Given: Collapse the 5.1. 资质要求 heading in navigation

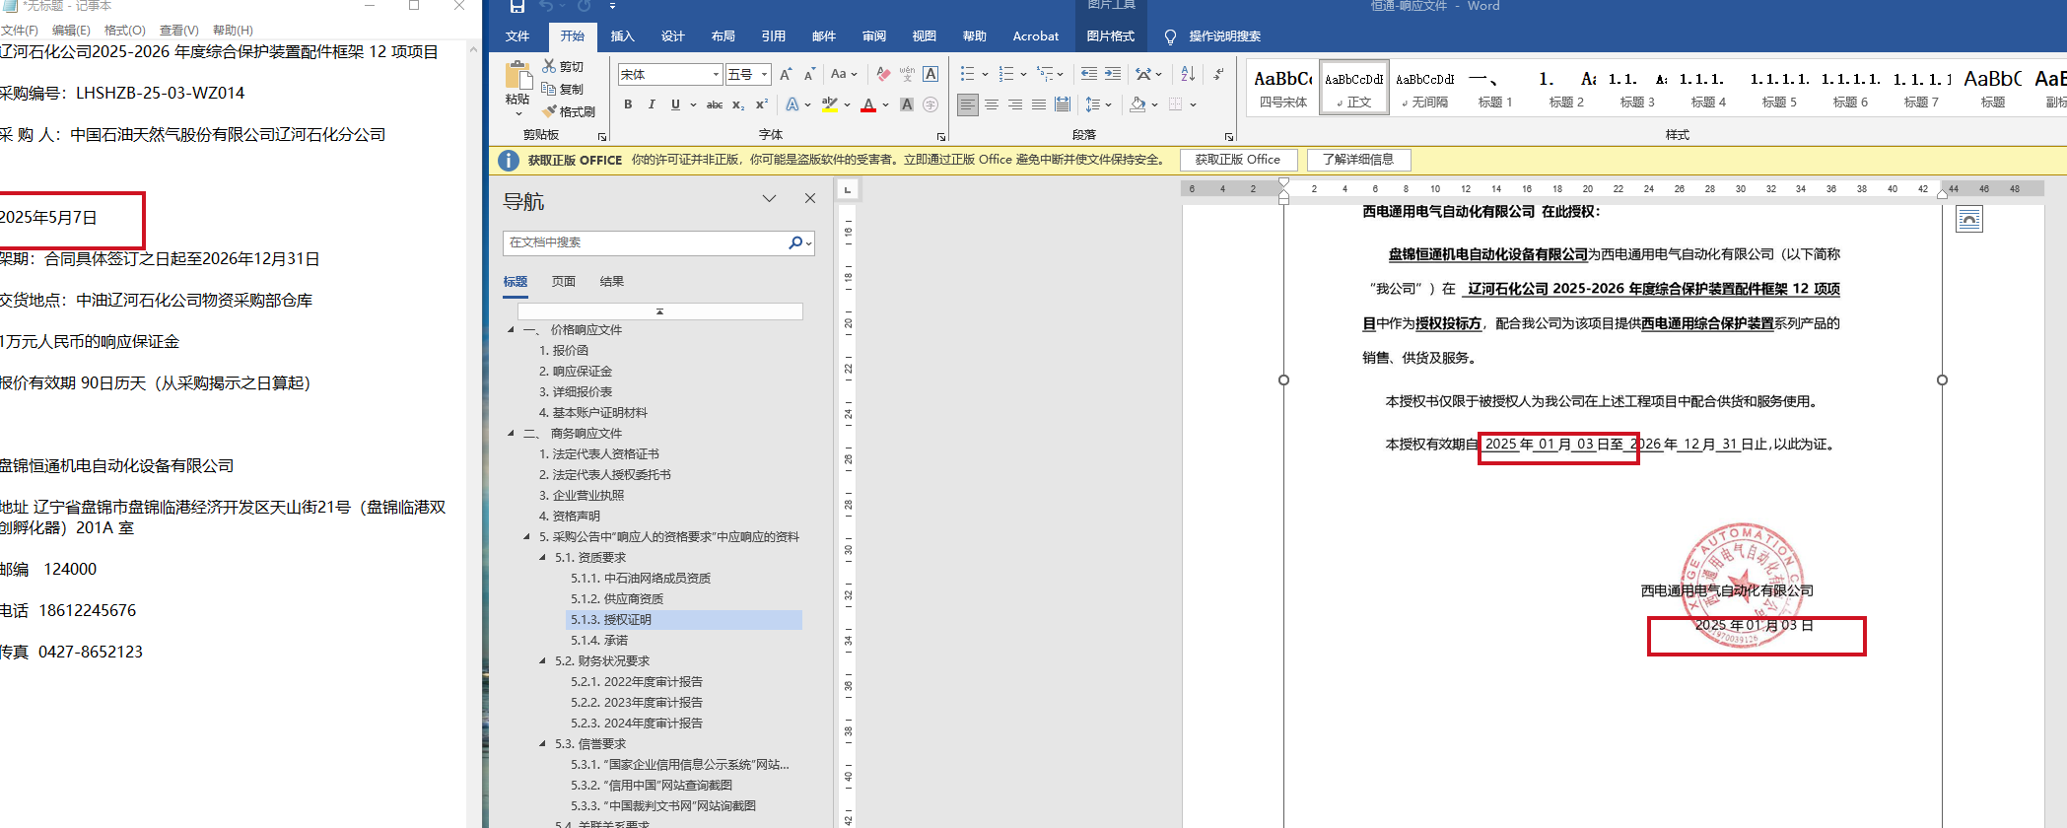Looking at the screenshot, I should click(542, 558).
